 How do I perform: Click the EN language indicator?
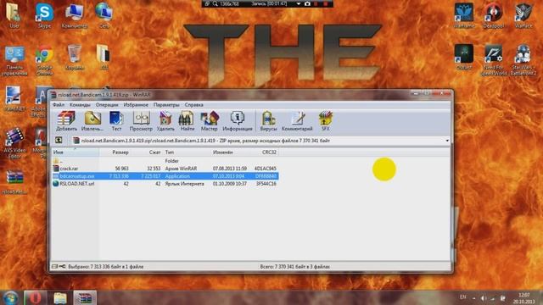click(x=462, y=297)
